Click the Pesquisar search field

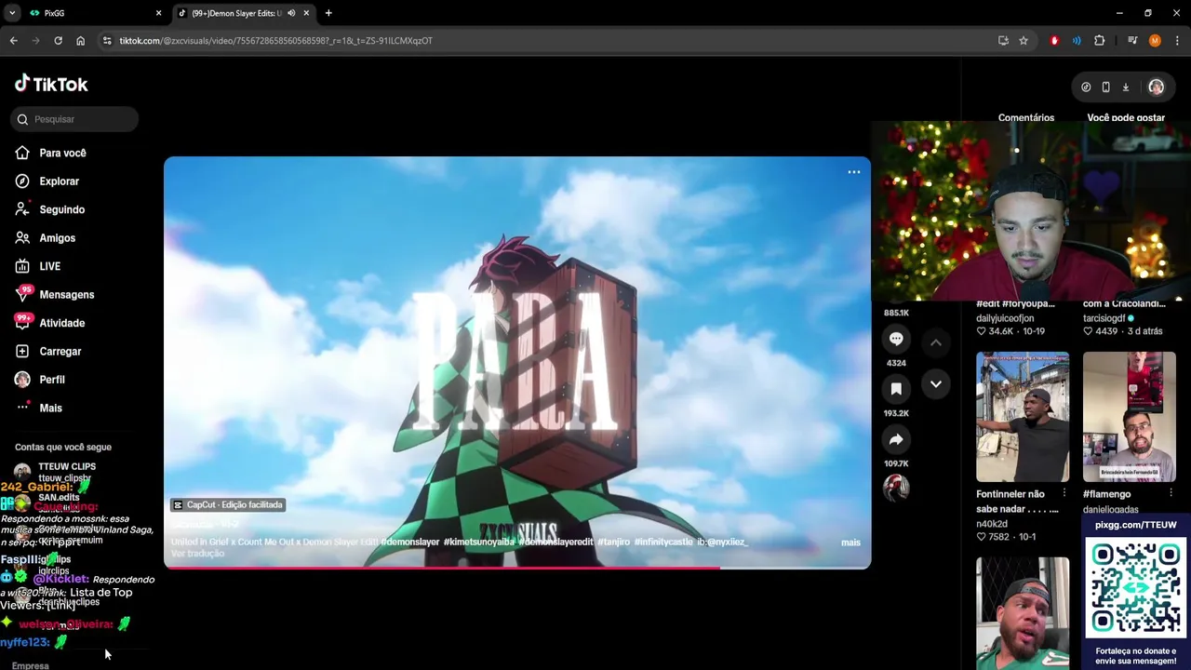76,119
